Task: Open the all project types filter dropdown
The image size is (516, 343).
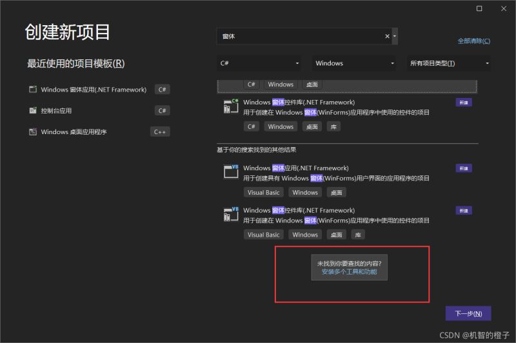Action: (448, 63)
